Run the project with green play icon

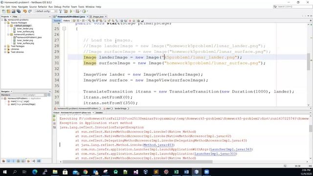[x=71, y=11]
